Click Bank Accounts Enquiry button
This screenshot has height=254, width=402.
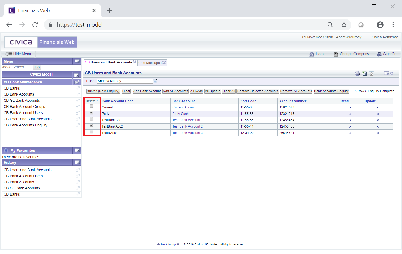pyautogui.click(x=331, y=91)
